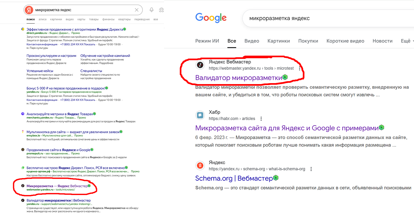
Task: Click the Yandex Direct favicon beside first ad
Action: (23, 29)
